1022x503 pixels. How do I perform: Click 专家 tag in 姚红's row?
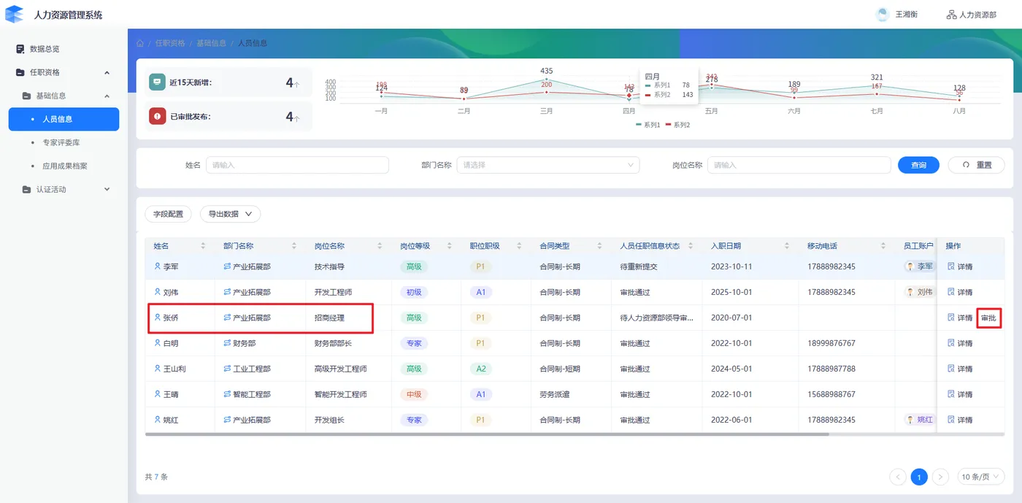coord(414,420)
